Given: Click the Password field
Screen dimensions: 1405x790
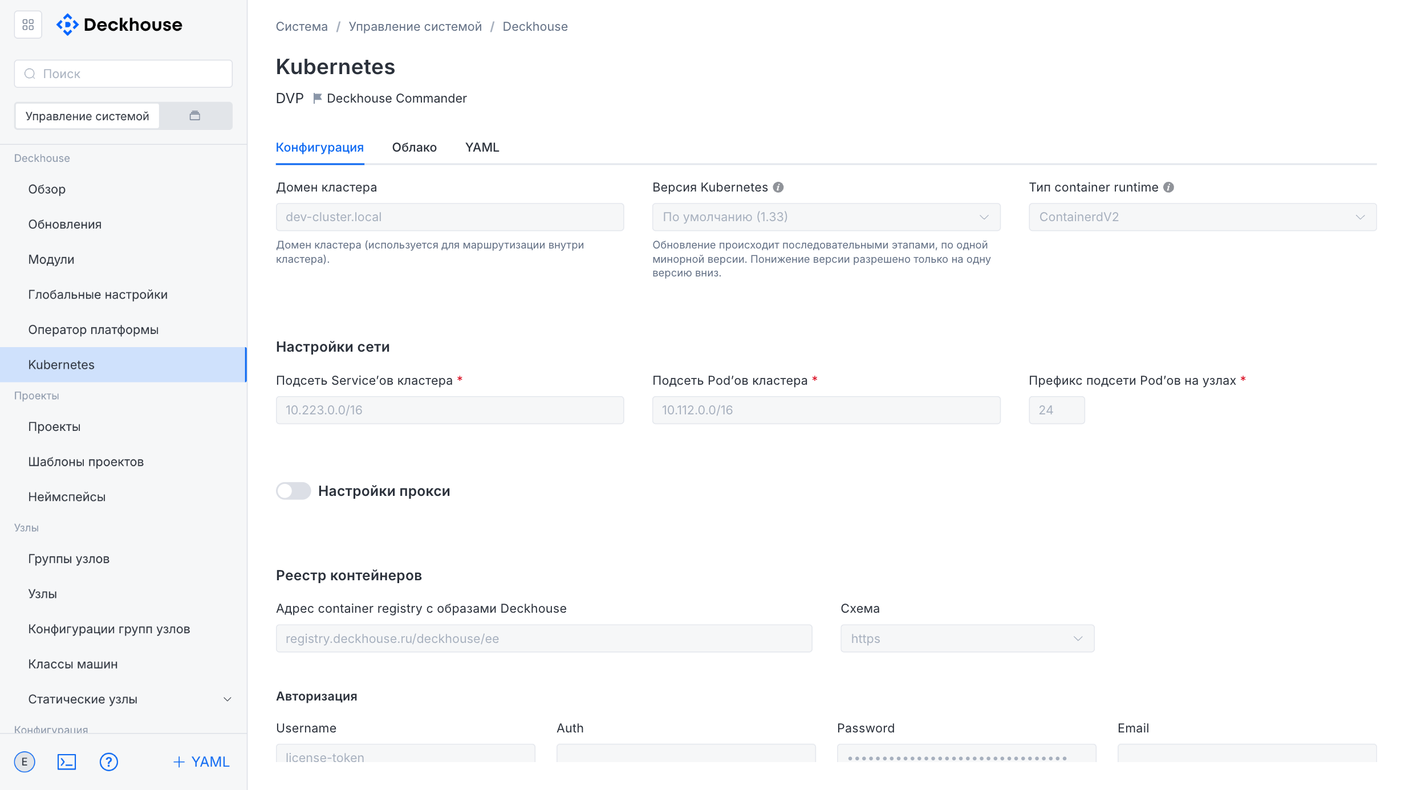Looking at the screenshot, I should click(967, 754).
